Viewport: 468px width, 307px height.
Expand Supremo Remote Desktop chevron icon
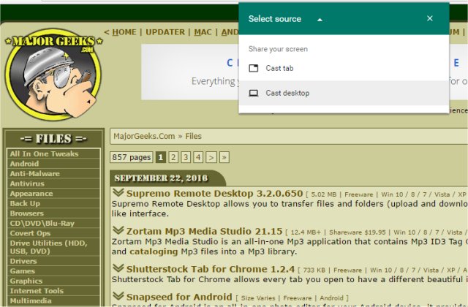pos(118,192)
